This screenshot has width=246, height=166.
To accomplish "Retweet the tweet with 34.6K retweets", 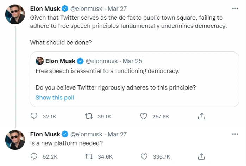I will point(90,156).
